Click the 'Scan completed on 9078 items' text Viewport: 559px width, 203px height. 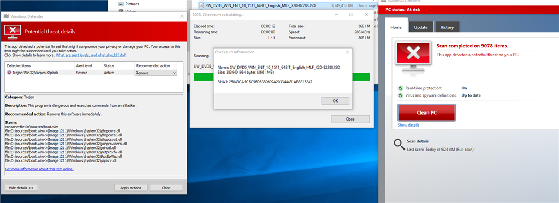point(472,46)
